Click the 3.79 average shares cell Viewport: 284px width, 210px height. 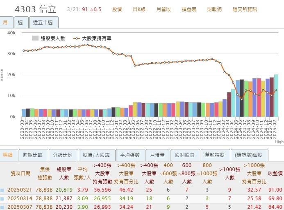tap(82, 190)
